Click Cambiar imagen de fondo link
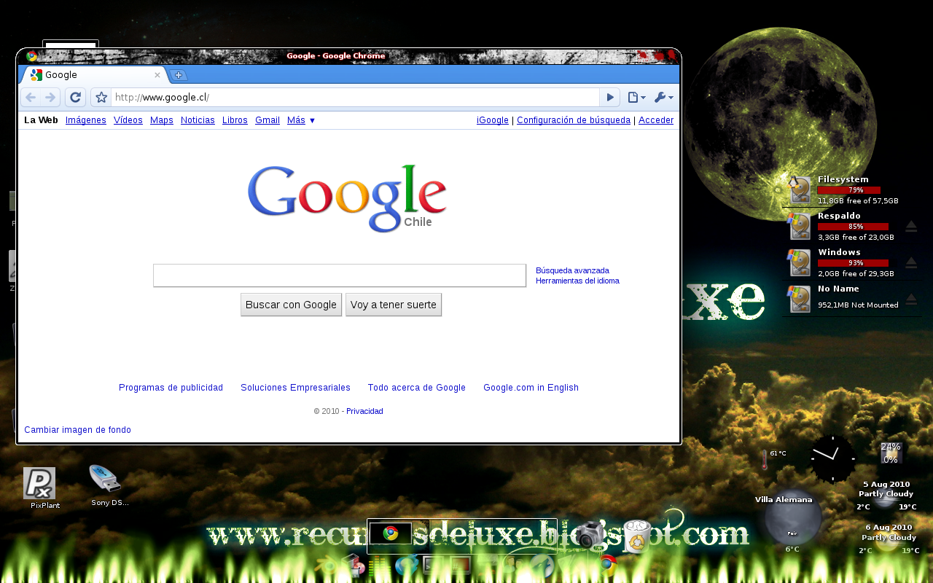This screenshot has width=933, height=583. [77, 430]
